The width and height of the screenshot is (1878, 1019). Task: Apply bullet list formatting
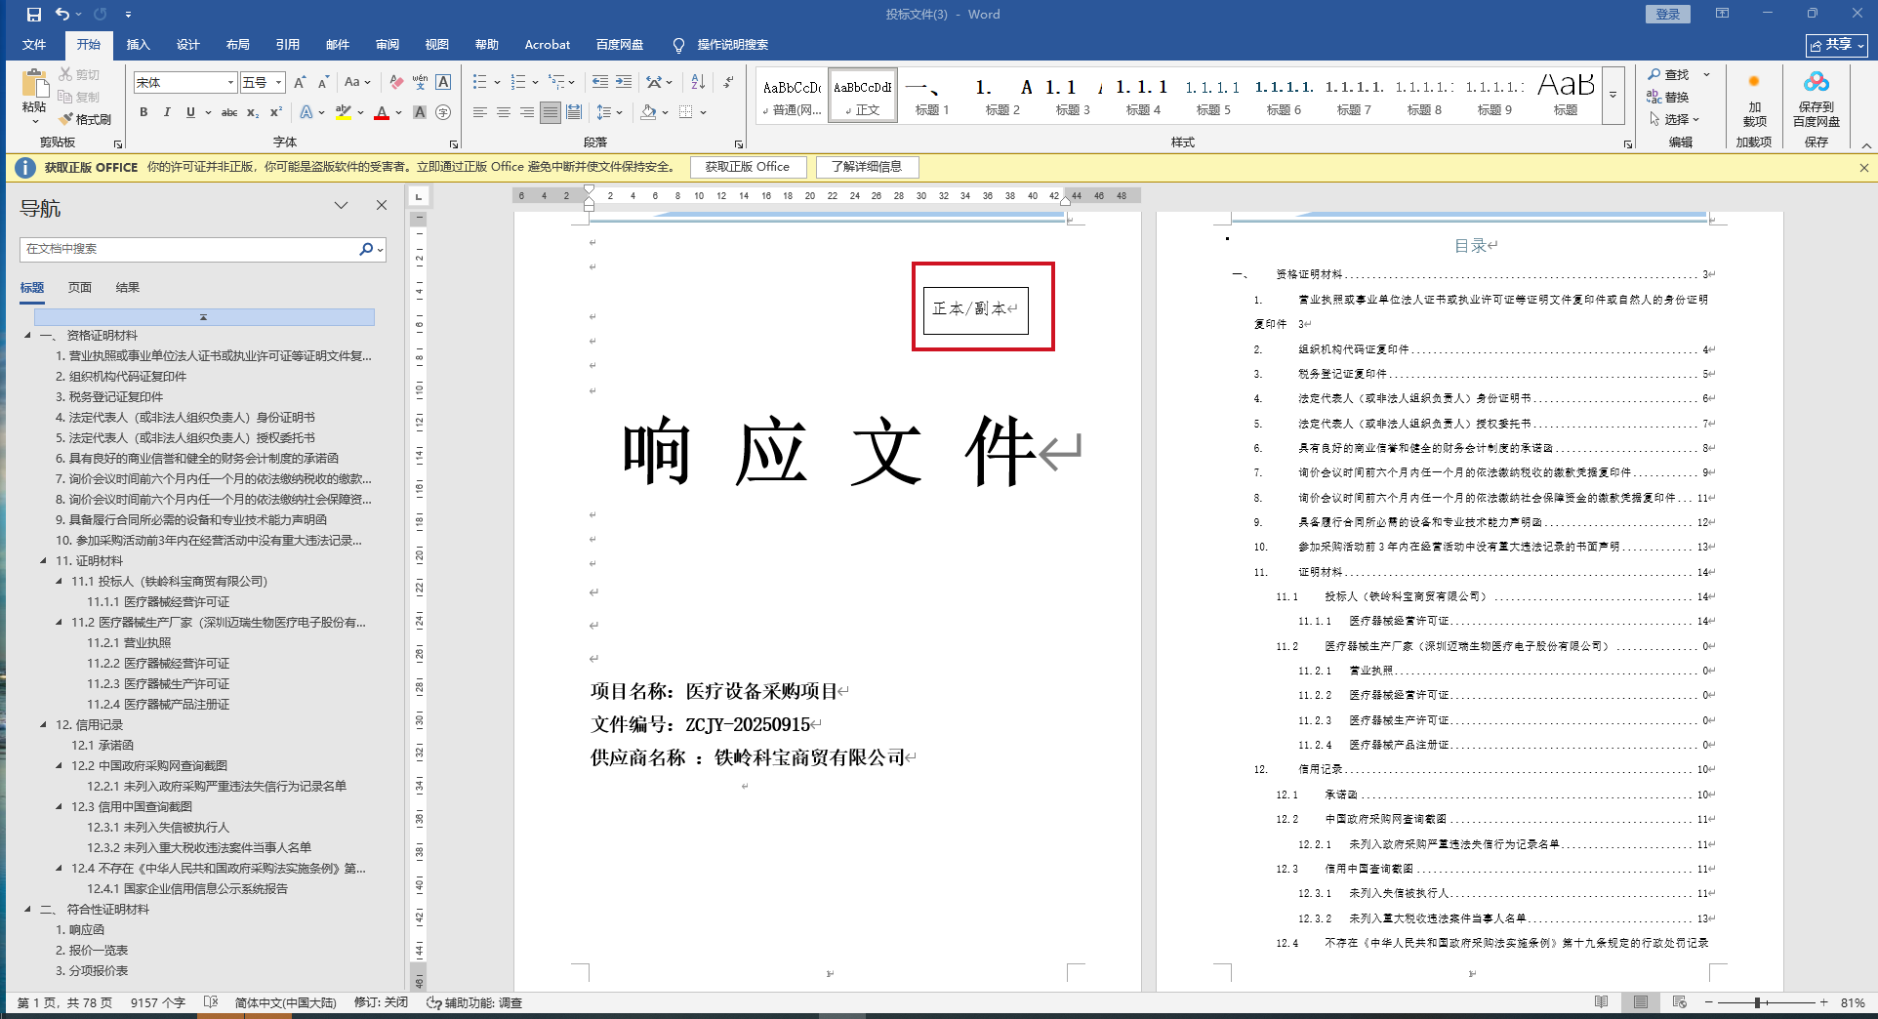pos(479,83)
